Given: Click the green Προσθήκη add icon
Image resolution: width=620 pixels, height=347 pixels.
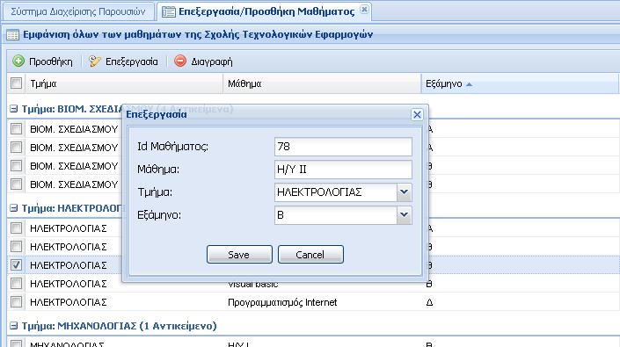Looking at the screenshot, I should click(x=18, y=61).
